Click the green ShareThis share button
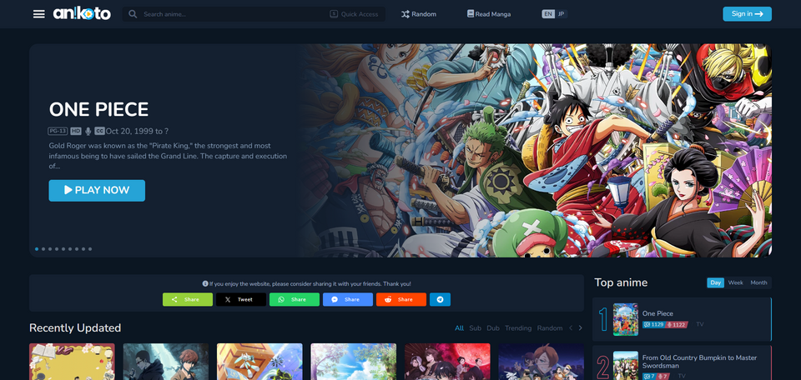This screenshot has width=801, height=380. point(188,299)
